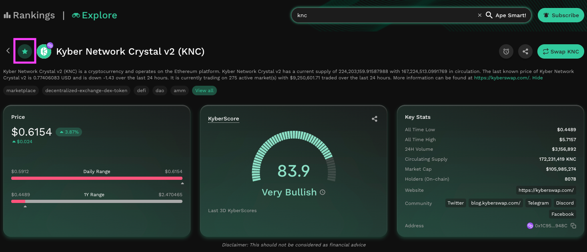Screen dimensions: 587x252
Task: Click the Key Stats heading
Action: [418, 117]
